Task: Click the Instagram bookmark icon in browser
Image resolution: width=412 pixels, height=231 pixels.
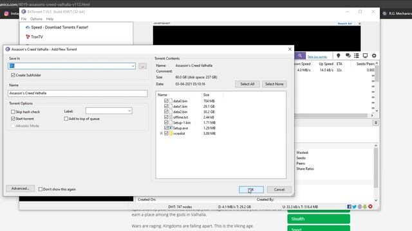Action: (x=6, y=13)
